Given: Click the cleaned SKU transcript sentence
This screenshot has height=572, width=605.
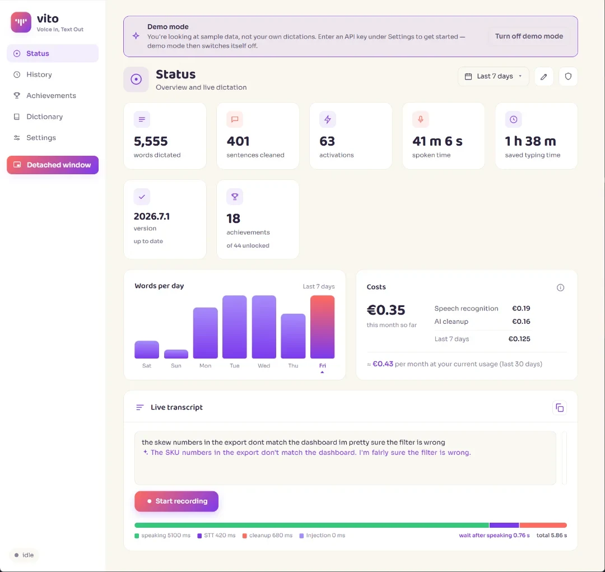Looking at the screenshot, I should pyautogui.click(x=310, y=452).
